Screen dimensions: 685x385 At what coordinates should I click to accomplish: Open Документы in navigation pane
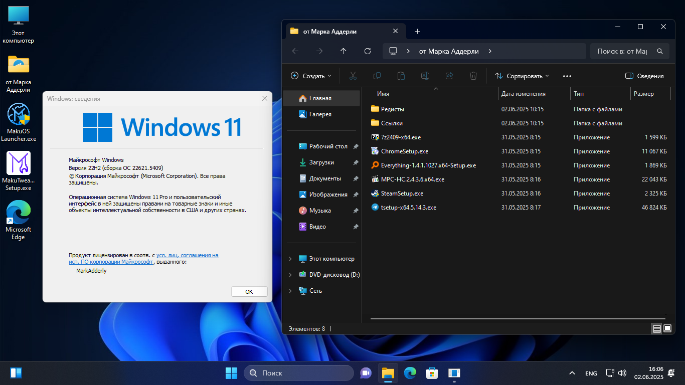click(x=321, y=178)
